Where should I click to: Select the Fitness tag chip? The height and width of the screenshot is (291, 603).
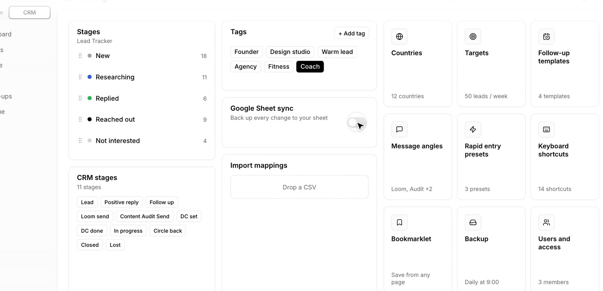[279, 67]
